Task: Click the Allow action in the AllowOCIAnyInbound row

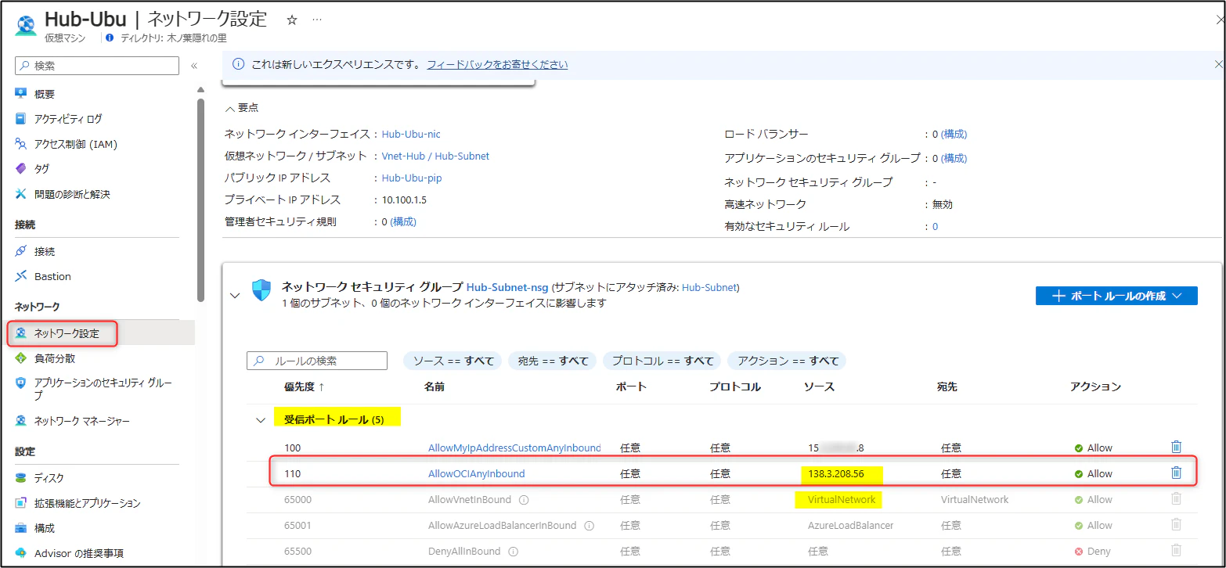Action: tap(1094, 473)
